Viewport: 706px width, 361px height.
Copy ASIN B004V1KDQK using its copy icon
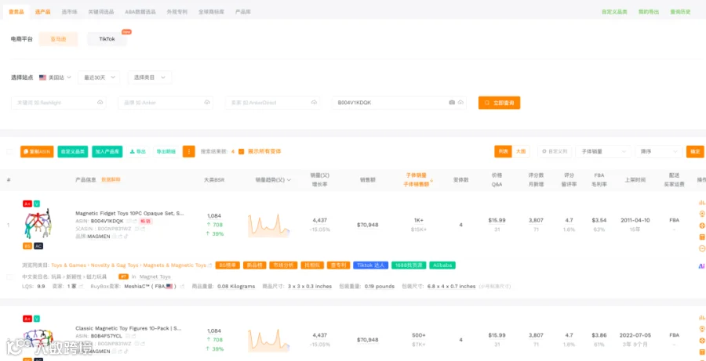pos(129,221)
